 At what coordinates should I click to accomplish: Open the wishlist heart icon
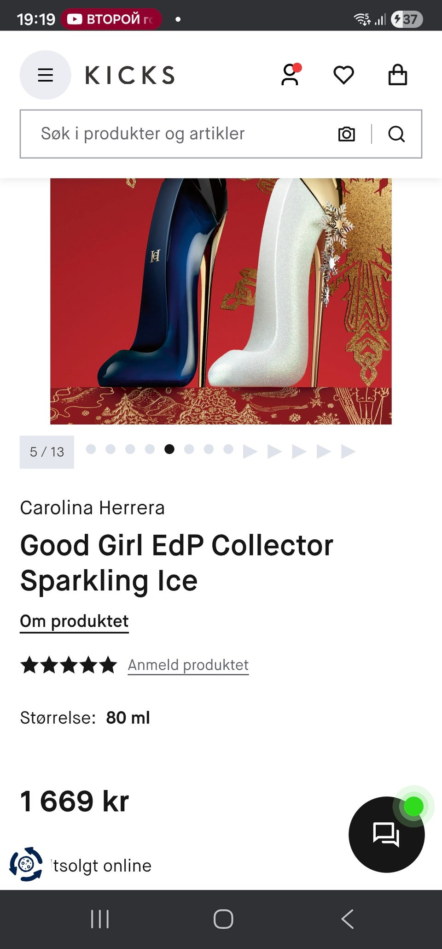pos(343,75)
